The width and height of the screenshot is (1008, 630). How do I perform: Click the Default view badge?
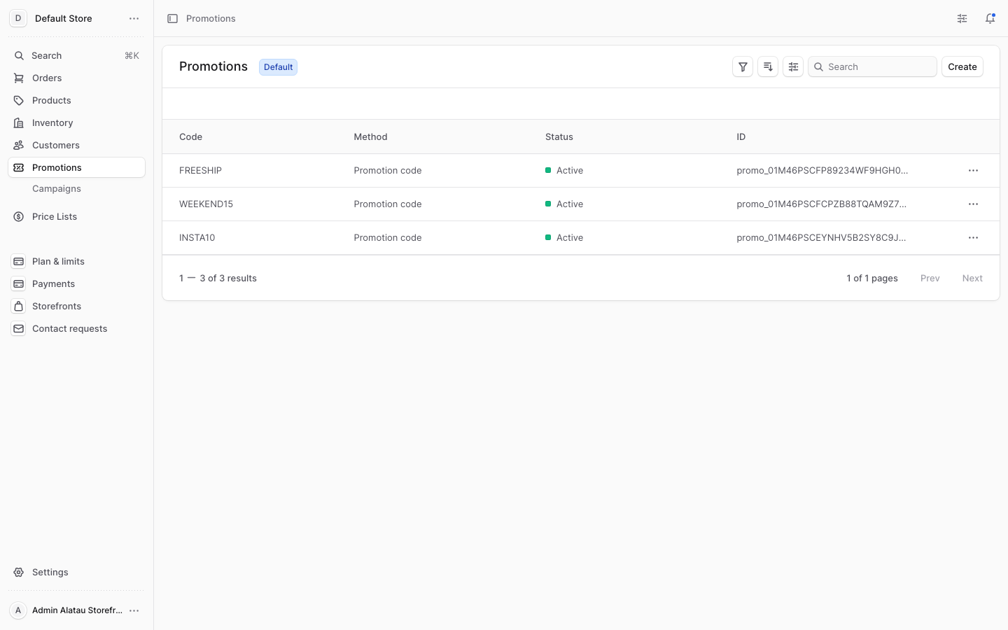tap(278, 67)
